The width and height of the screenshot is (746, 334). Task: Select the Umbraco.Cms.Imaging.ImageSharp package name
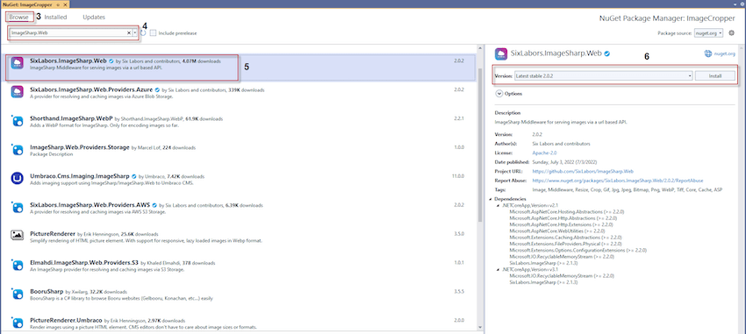click(80, 176)
